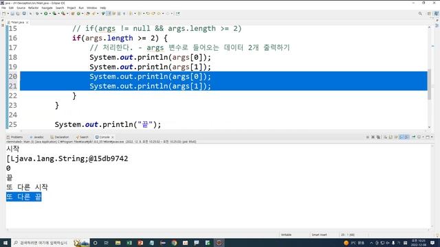Click the Windows Start button
The height and width of the screenshot is (247, 440).
5,242
